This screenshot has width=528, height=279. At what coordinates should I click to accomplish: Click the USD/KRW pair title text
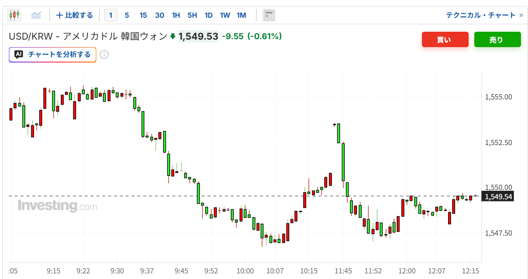pyautogui.click(x=88, y=36)
